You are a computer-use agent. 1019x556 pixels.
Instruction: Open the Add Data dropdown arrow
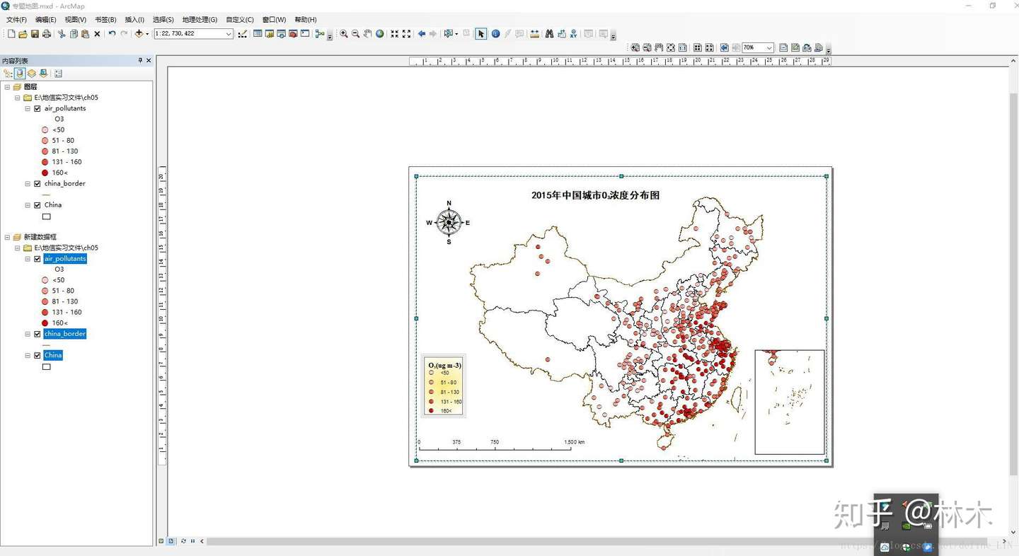[147, 34]
